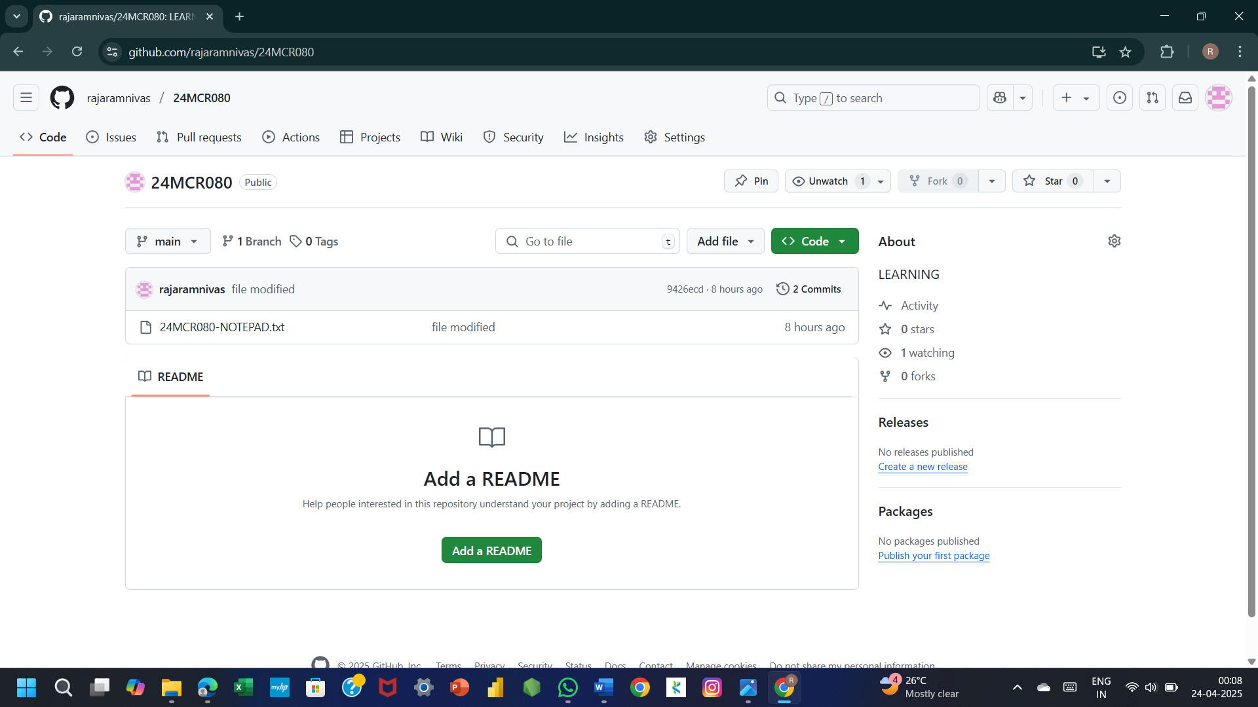Open the issues icon in header

pos(1120,98)
